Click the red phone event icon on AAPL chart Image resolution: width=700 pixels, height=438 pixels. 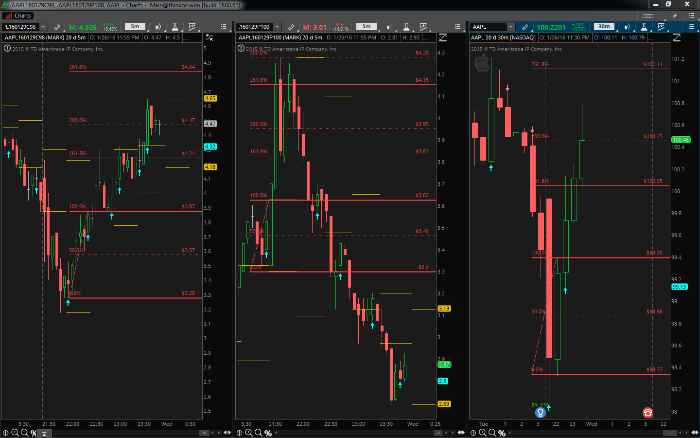647,413
